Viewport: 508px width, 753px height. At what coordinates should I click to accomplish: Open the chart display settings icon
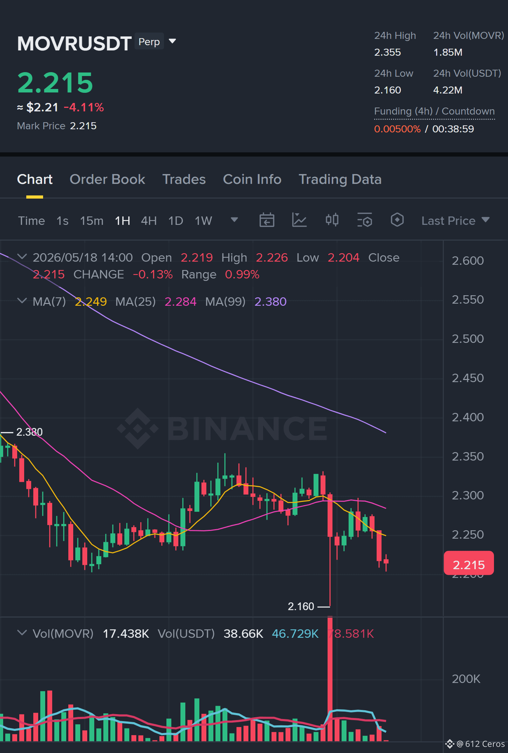pos(364,220)
